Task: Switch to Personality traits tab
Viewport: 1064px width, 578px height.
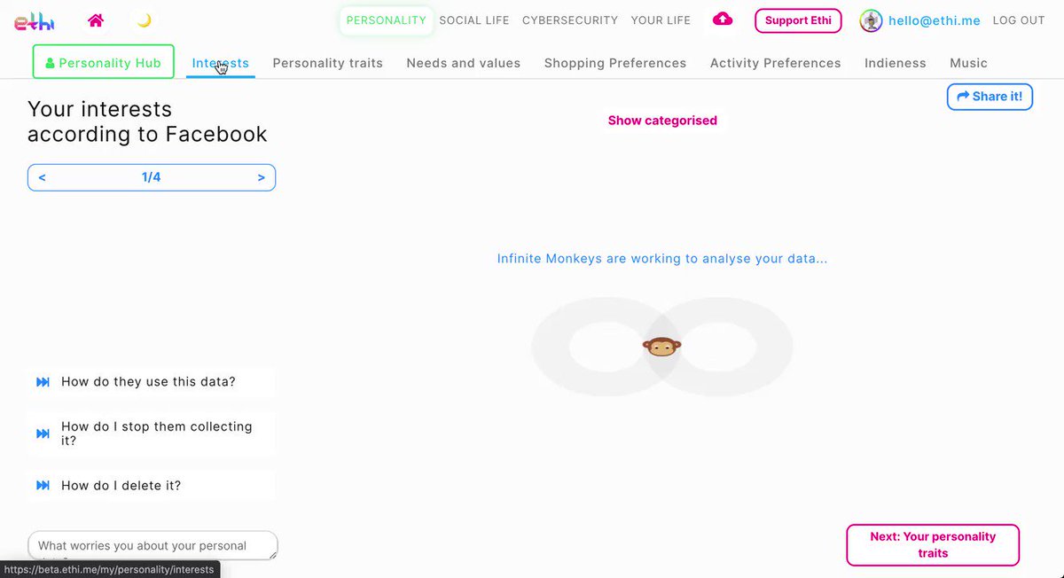Action: tap(328, 63)
